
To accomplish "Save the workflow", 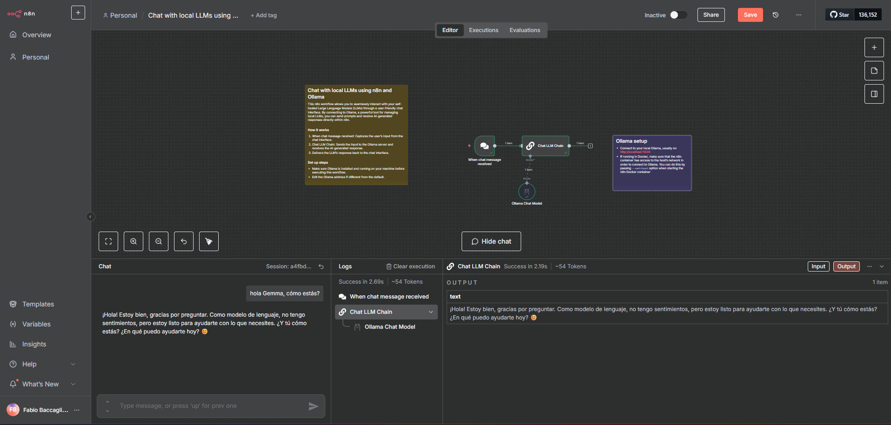I will (x=750, y=15).
